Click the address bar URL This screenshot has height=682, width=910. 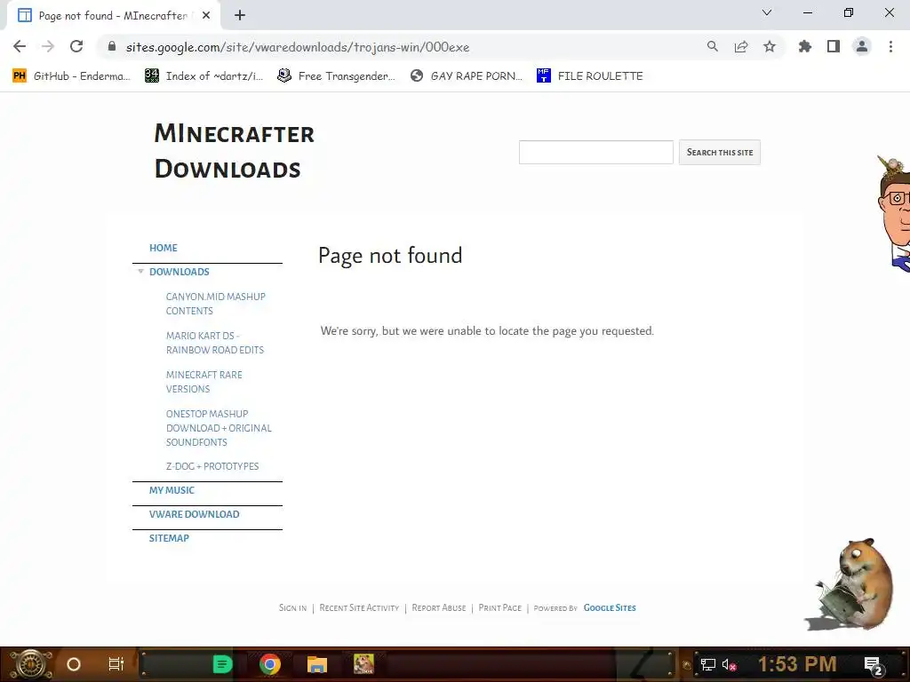click(298, 47)
